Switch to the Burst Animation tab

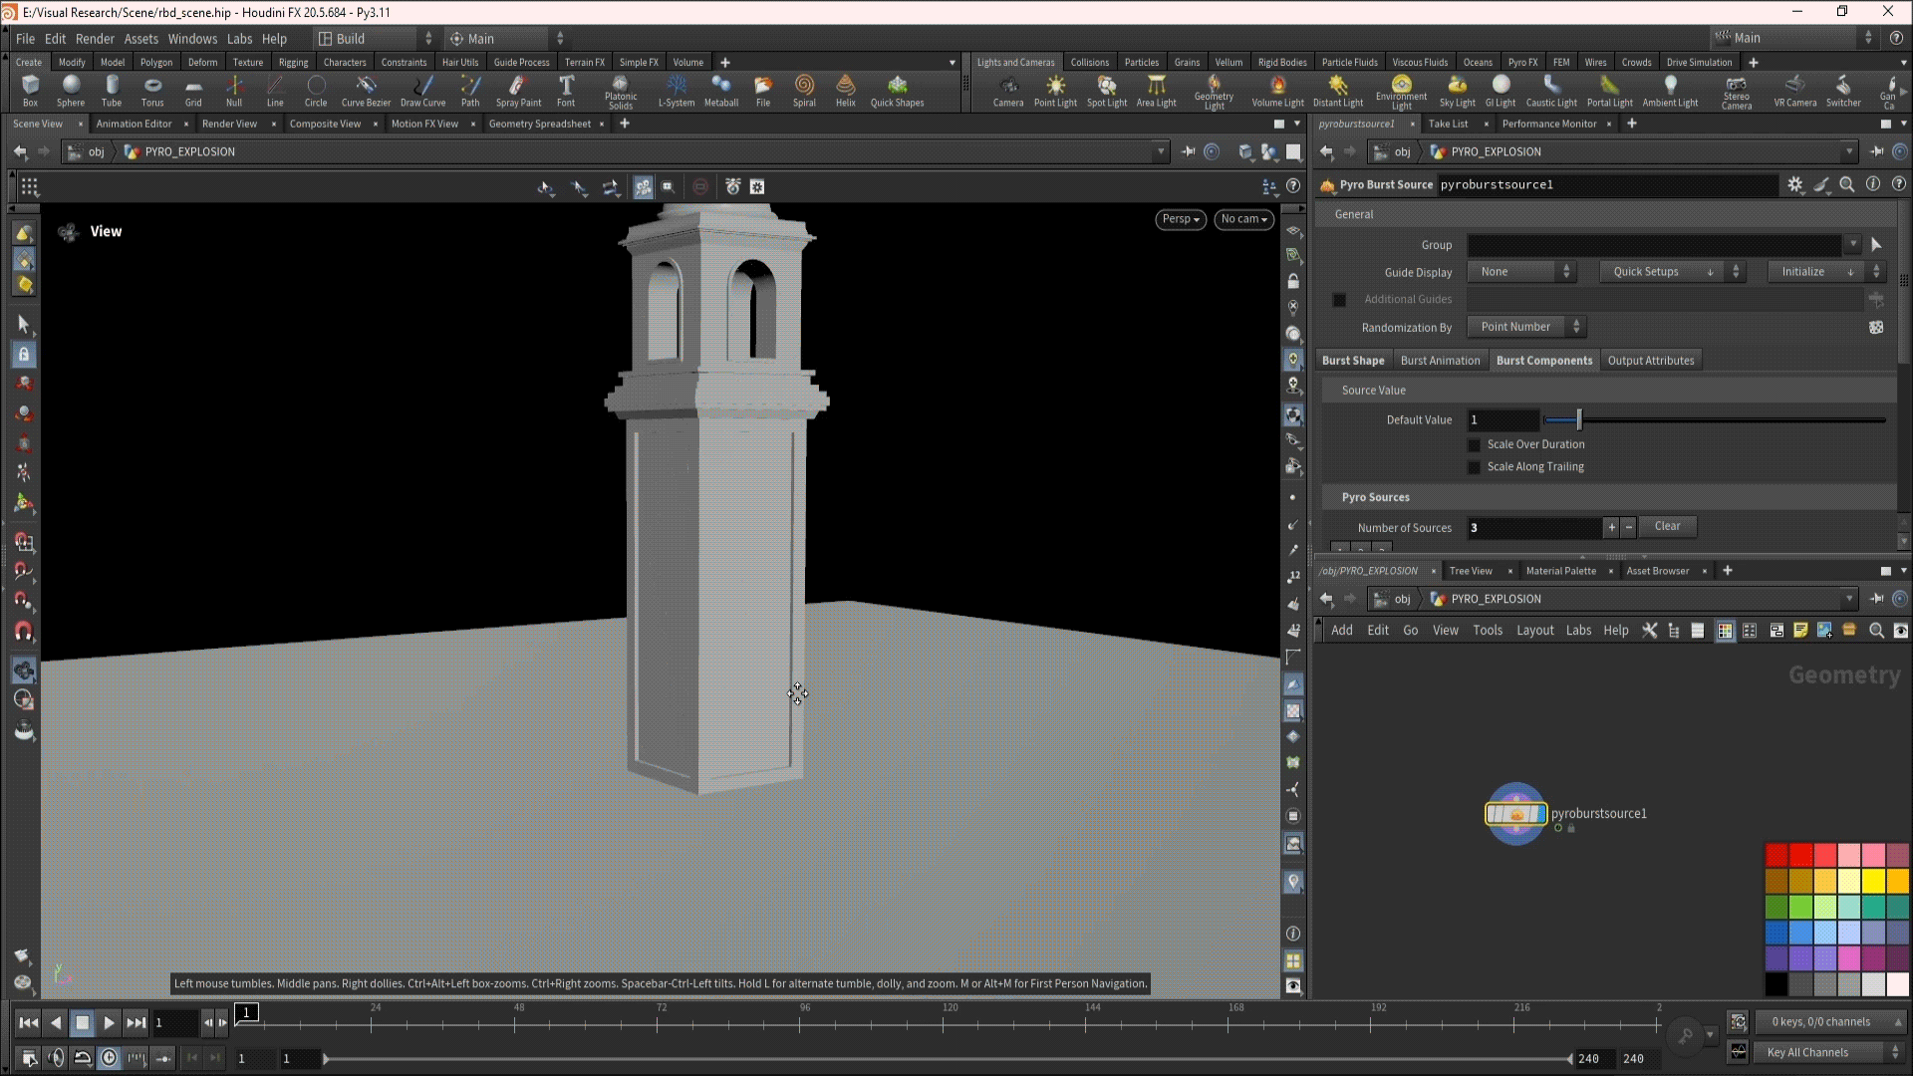[x=1440, y=361]
